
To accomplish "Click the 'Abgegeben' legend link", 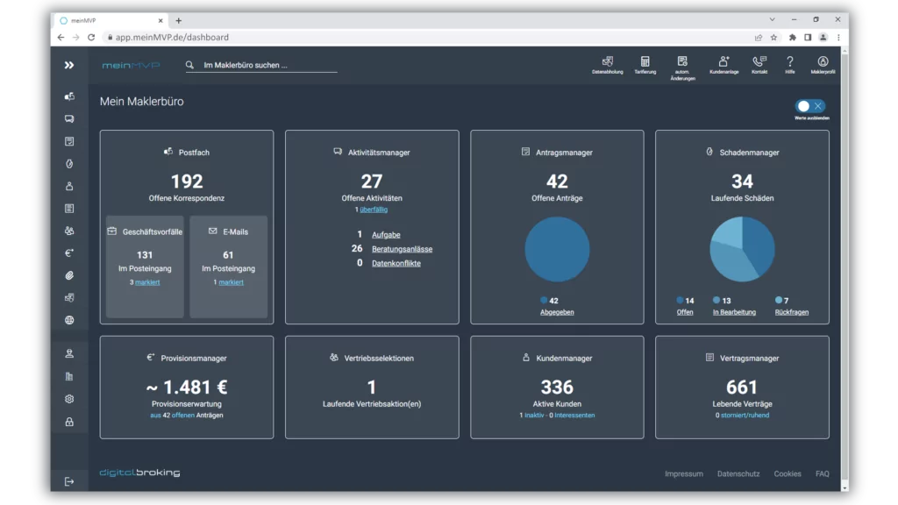I will (557, 312).
